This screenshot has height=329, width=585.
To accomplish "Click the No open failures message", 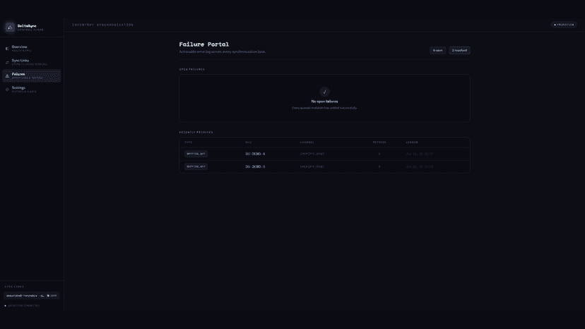I will [x=324, y=102].
